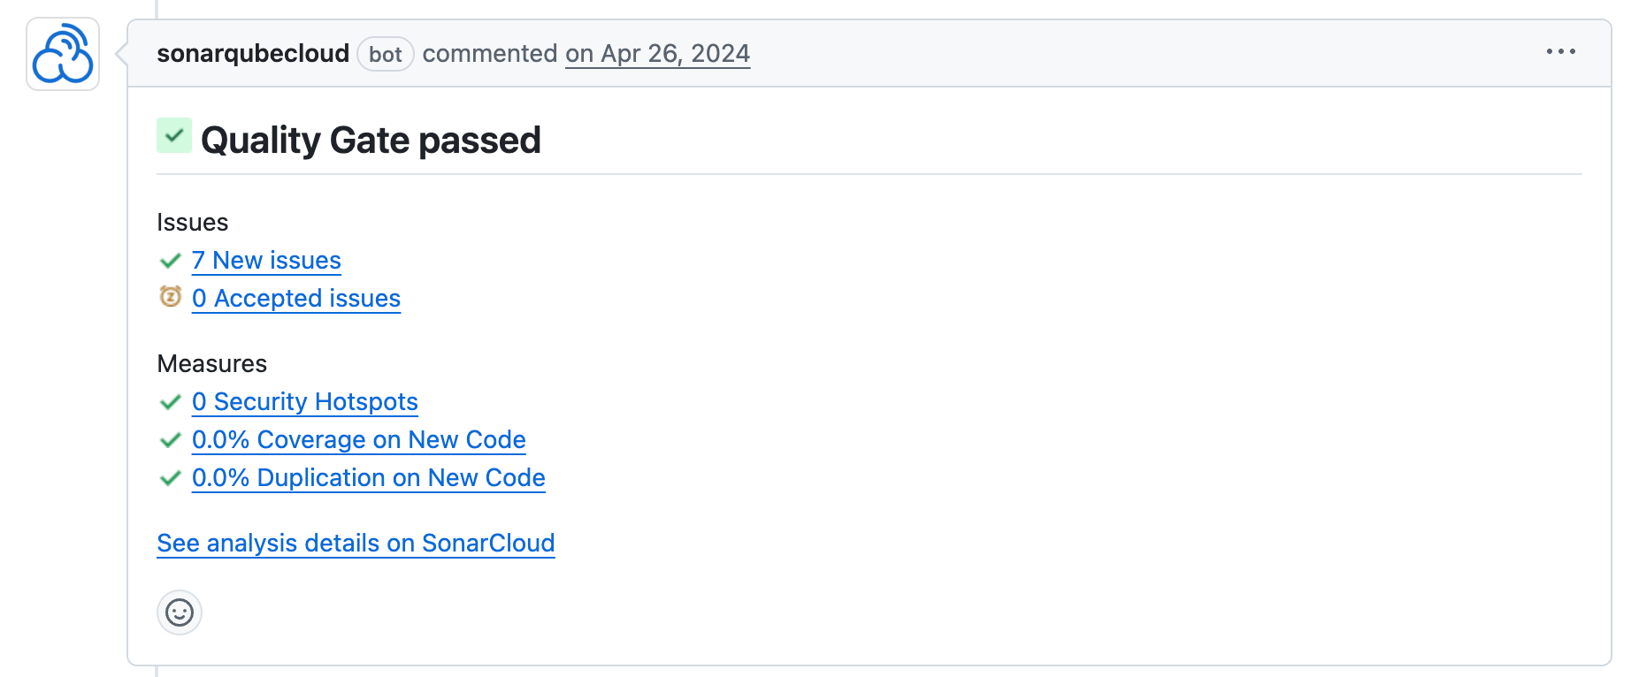Image resolution: width=1631 pixels, height=677 pixels.
Task: Open the 0 Accepted issues link
Action: (x=296, y=299)
